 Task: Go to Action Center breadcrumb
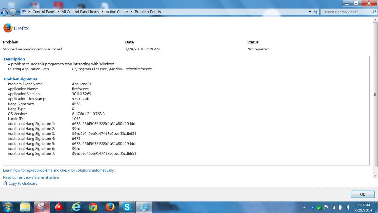point(117,12)
